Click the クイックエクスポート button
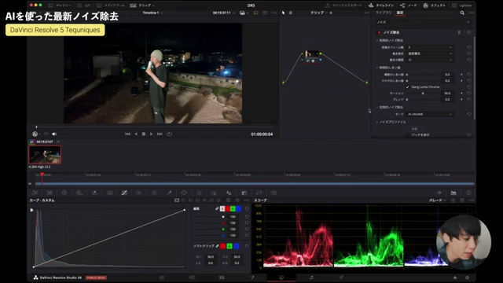This screenshot has height=283, width=503. click(343, 6)
